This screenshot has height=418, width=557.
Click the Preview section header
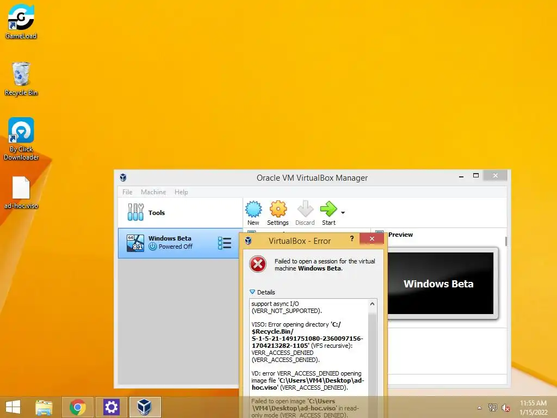[x=400, y=235]
